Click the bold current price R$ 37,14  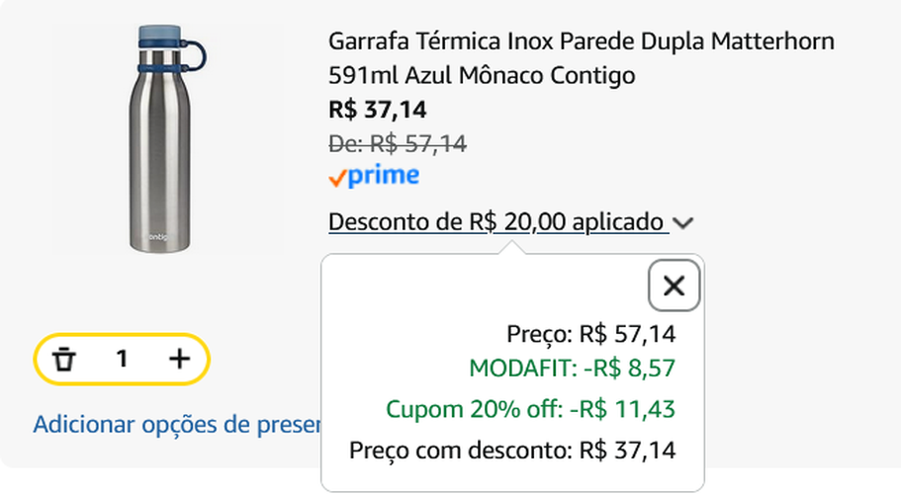click(x=377, y=110)
